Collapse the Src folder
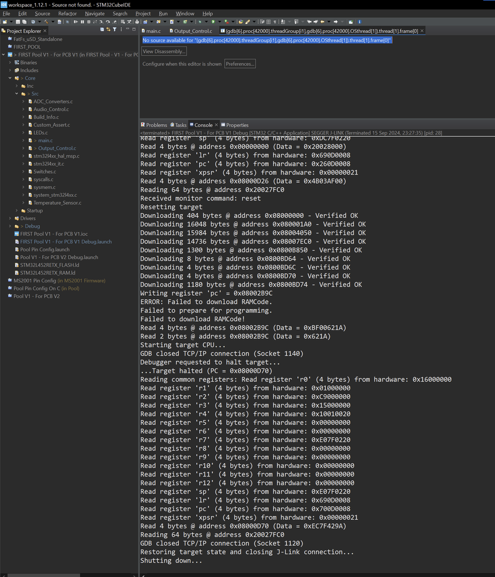This screenshot has width=495, height=577. (x=17, y=94)
